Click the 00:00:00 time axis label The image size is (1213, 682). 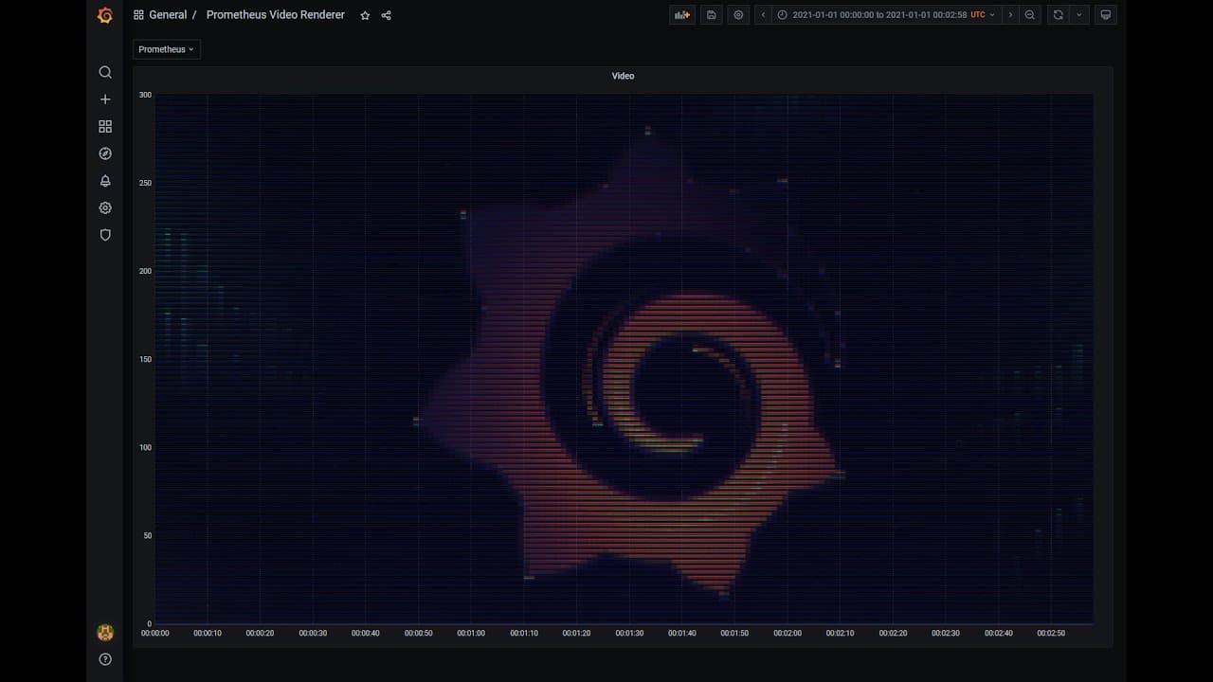(155, 633)
